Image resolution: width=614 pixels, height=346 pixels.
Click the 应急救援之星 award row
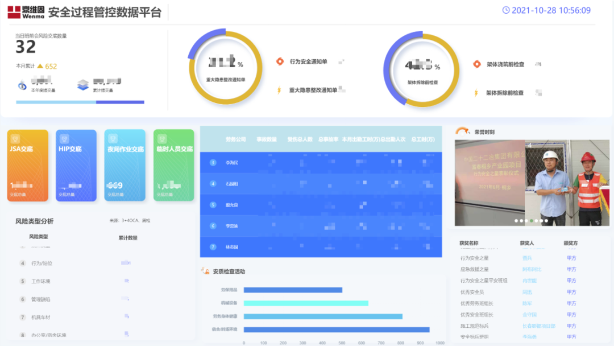pos(519,269)
